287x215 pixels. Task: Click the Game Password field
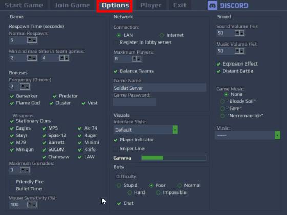(135, 102)
